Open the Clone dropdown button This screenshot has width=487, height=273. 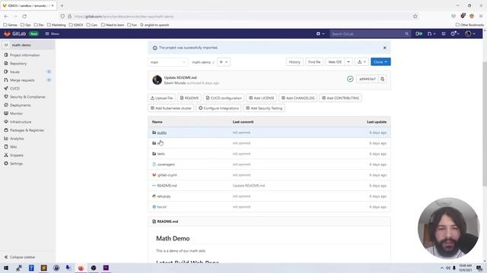tap(380, 62)
